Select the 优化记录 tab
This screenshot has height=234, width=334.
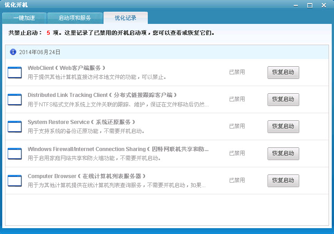(x=125, y=18)
